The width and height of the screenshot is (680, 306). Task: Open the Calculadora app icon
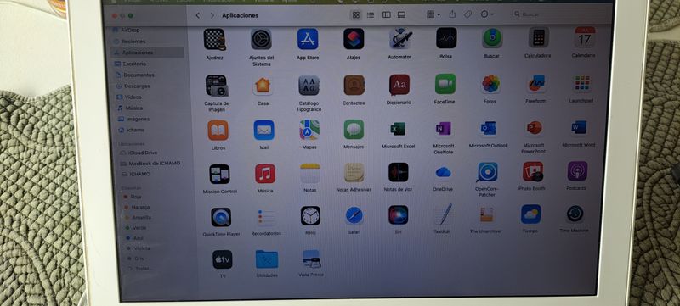coord(539,37)
